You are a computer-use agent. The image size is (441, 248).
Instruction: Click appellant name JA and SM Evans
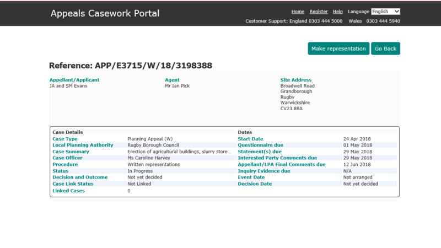tap(68, 86)
